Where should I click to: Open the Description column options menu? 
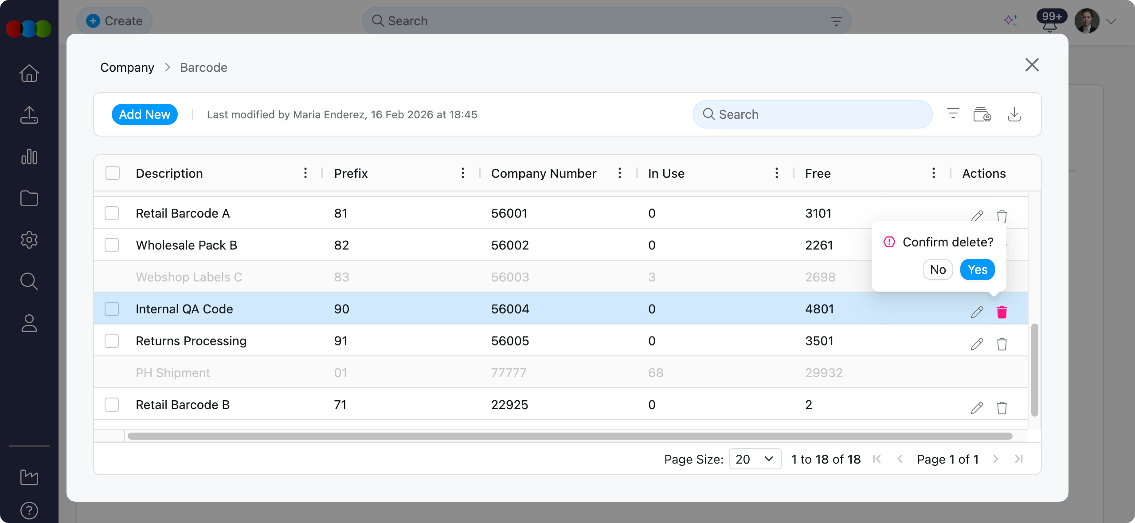(x=305, y=173)
